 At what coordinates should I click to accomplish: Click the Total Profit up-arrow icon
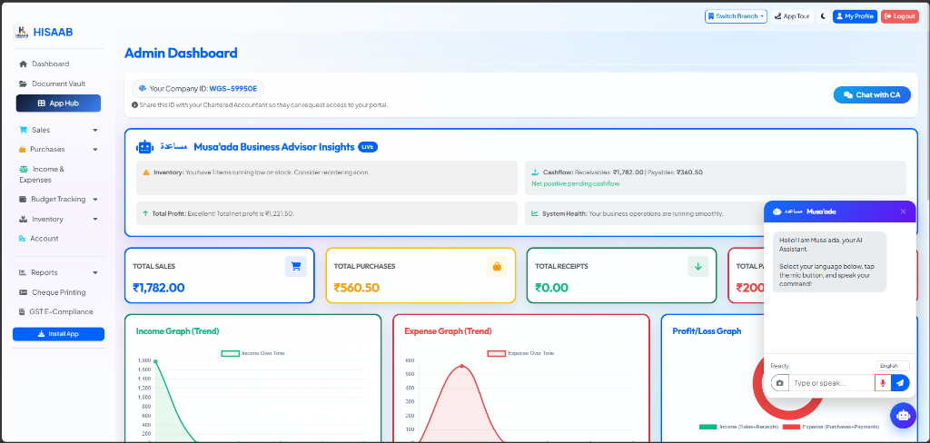pos(145,213)
